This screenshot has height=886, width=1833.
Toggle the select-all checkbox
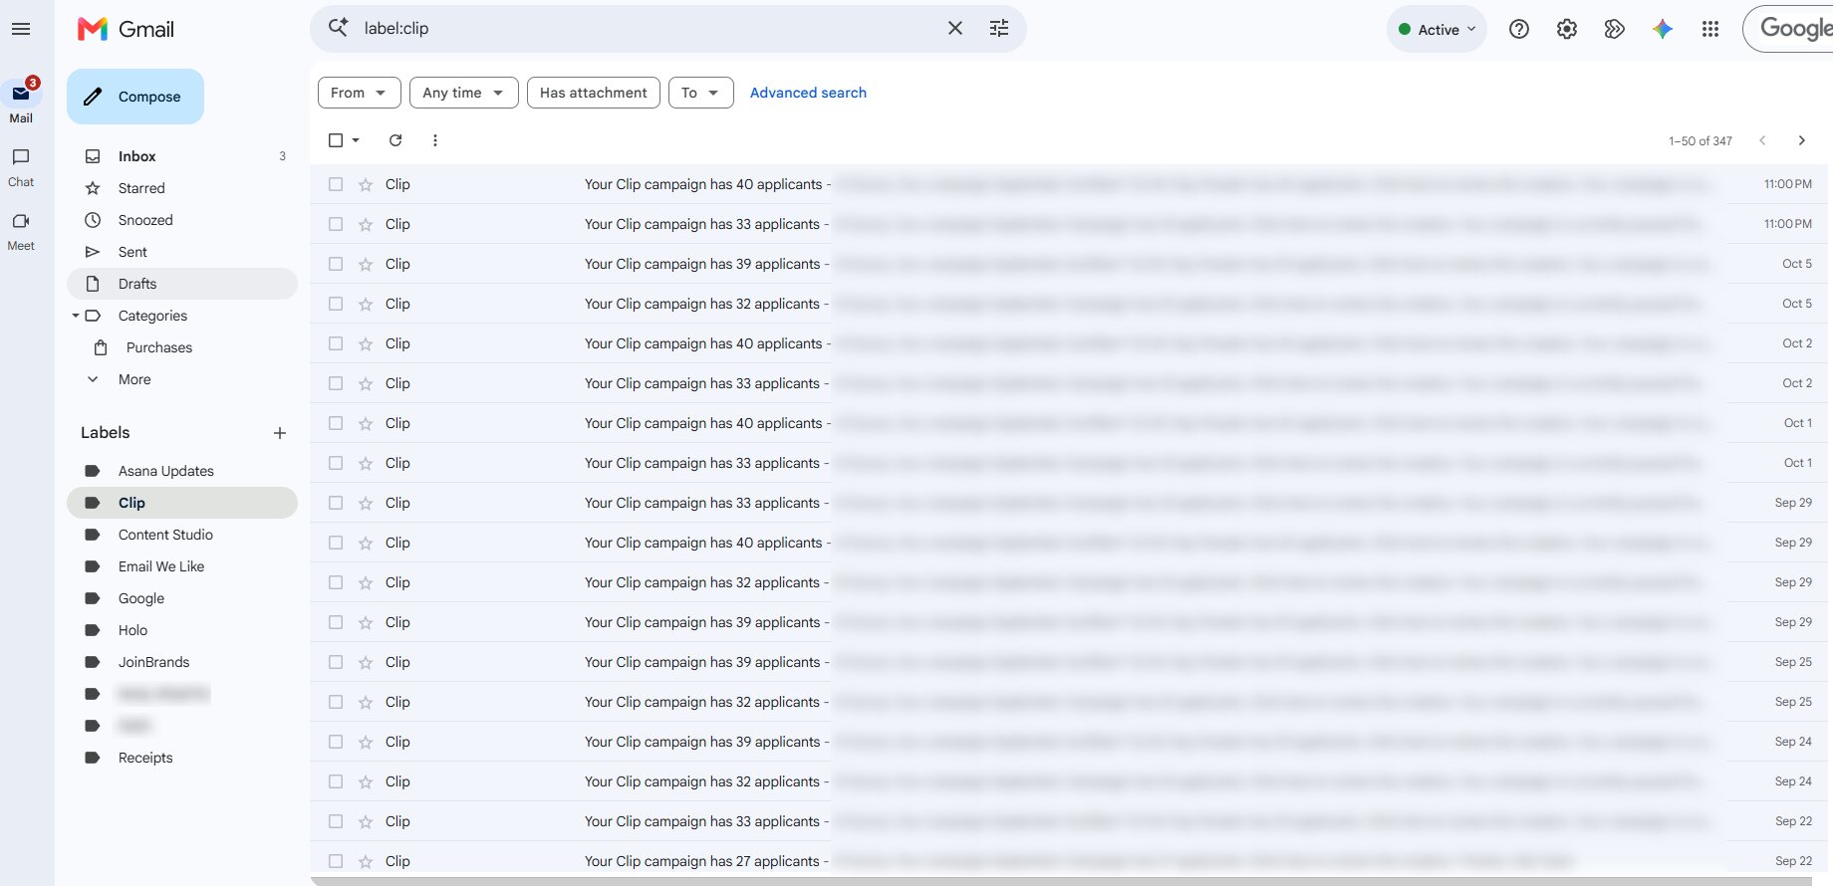pyautogui.click(x=336, y=140)
